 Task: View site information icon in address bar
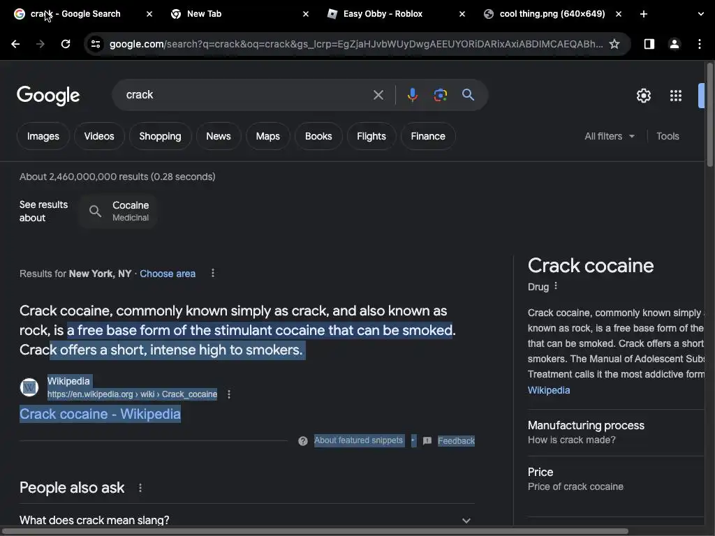coord(96,44)
